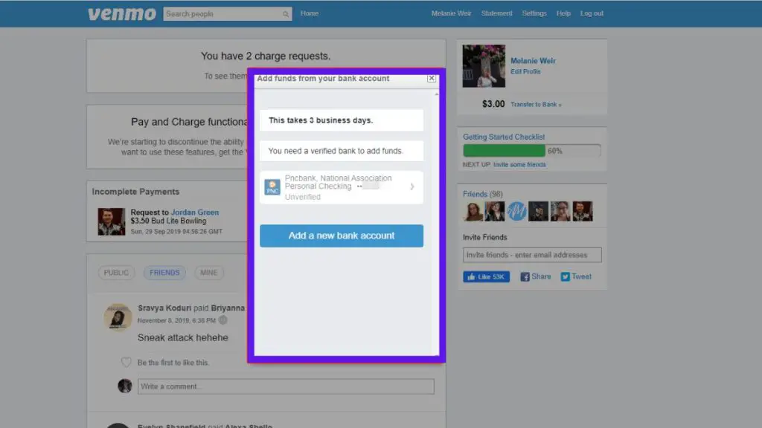This screenshot has height=428, width=762.
Task: Switch to the FRIENDS feed tab
Action: (164, 273)
